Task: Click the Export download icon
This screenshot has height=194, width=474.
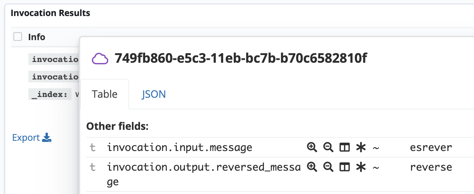Action: coord(47,137)
